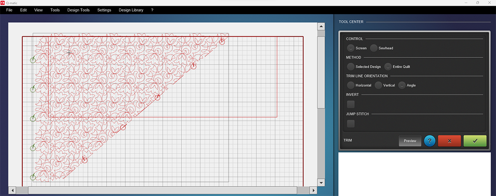The image size is (496, 196).
Task: Set trim line orientation to Angle
Action: tap(402, 85)
